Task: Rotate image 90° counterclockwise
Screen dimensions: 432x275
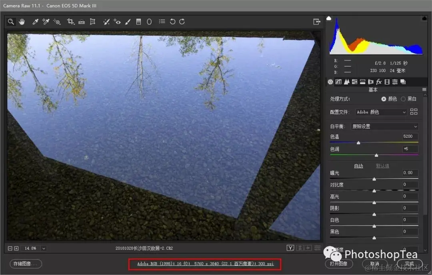Action: (172, 22)
